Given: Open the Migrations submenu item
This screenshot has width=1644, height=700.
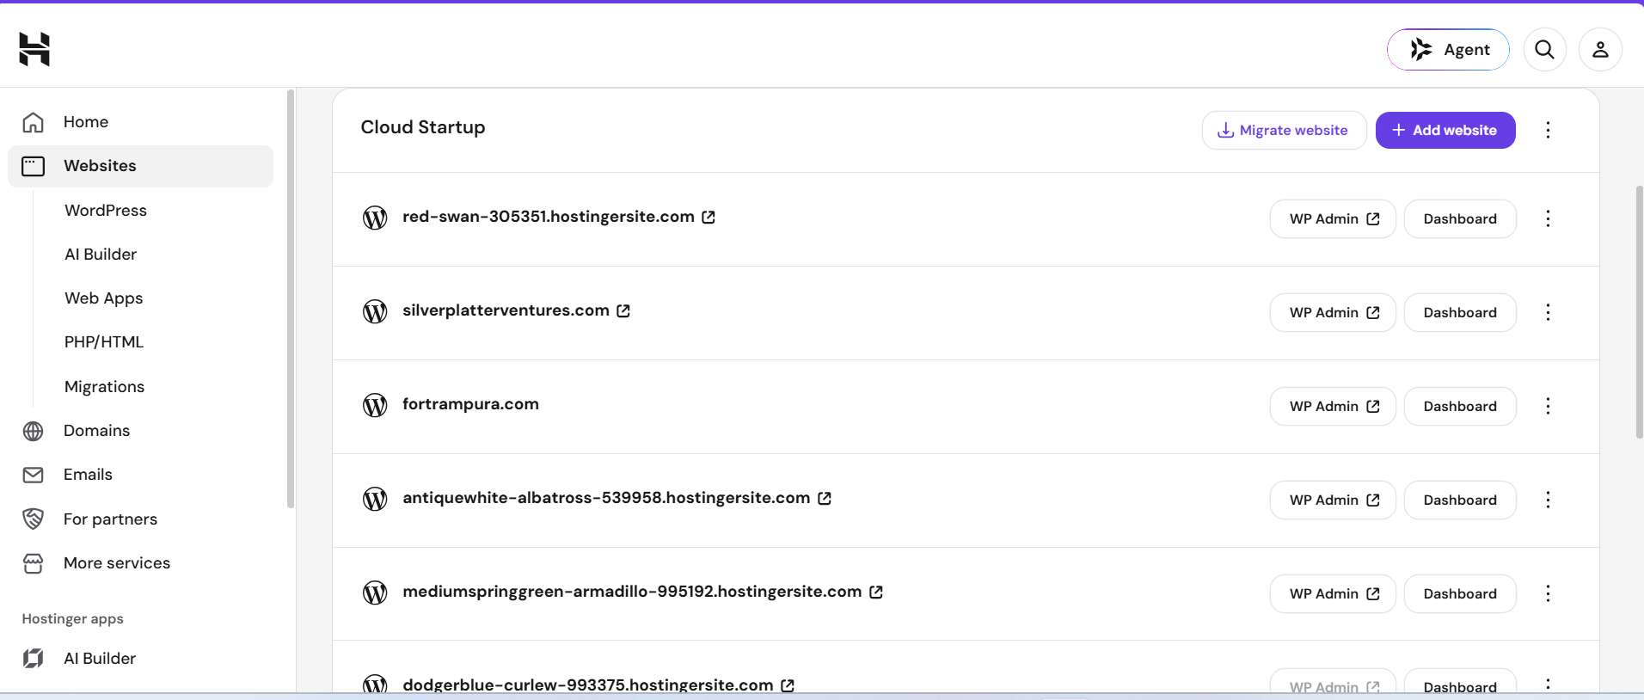Looking at the screenshot, I should [x=105, y=387].
